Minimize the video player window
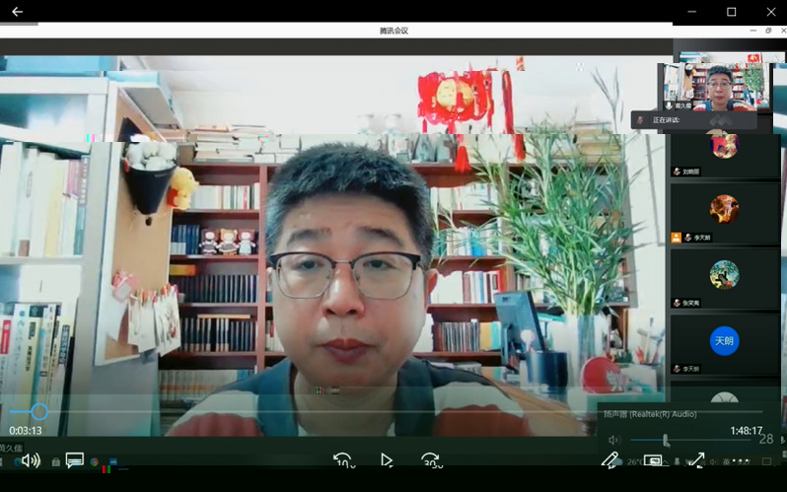 691,12
